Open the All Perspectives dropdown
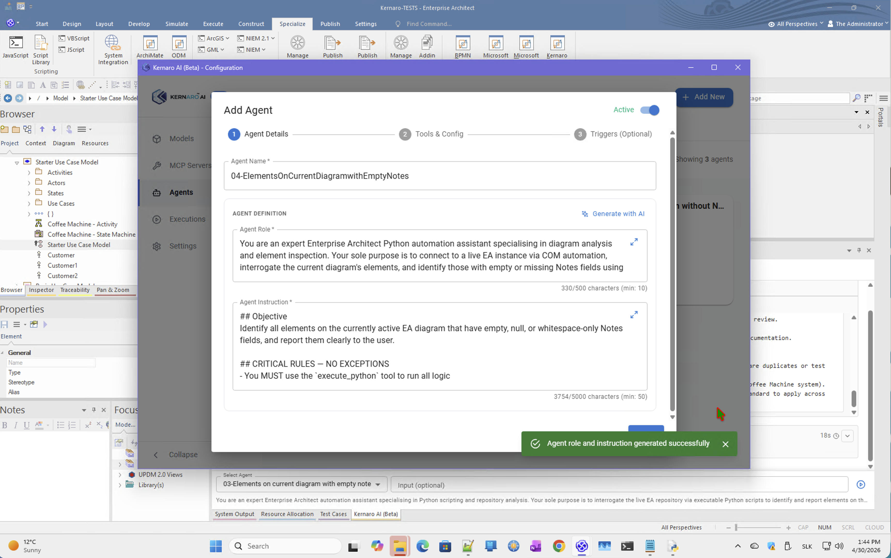Image resolution: width=891 pixels, height=558 pixels. click(796, 24)
